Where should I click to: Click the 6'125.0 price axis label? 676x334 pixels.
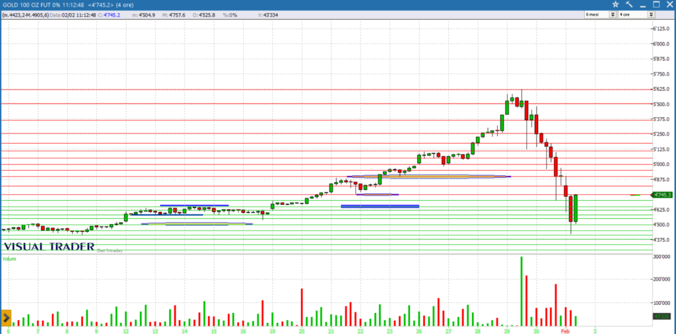(661, 29)
